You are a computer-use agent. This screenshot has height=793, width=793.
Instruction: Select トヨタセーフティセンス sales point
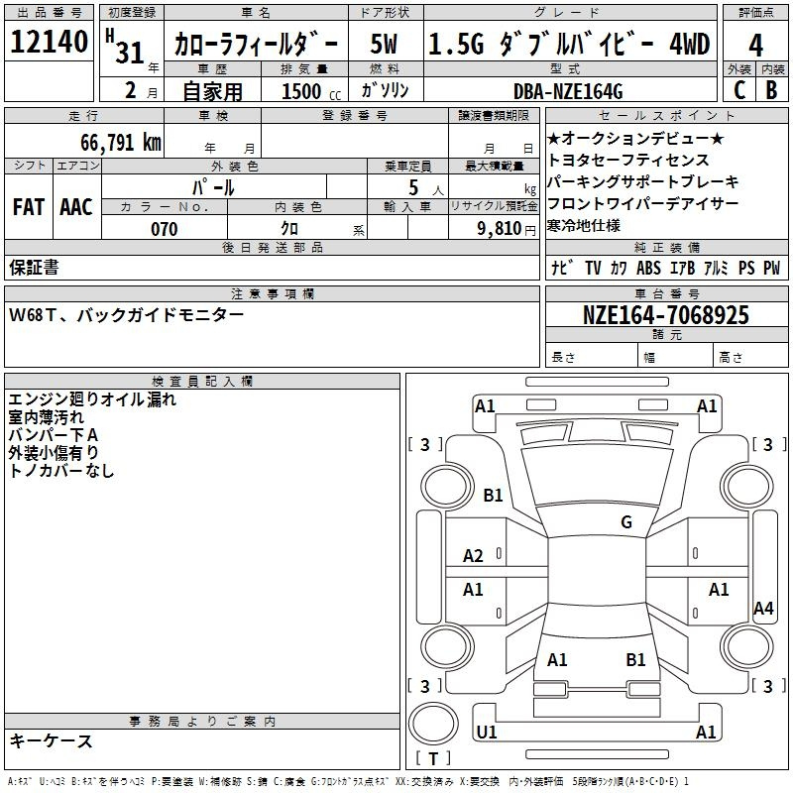click(x=628, y=160)
